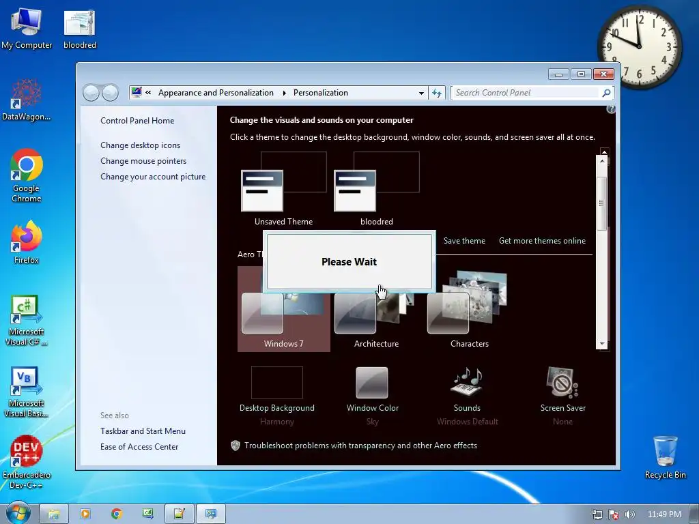The height and width of the screenshot is (524, 699).
Task: Click the taskbar clock showing 11:49 PM
Action: [x=664, y=514]
